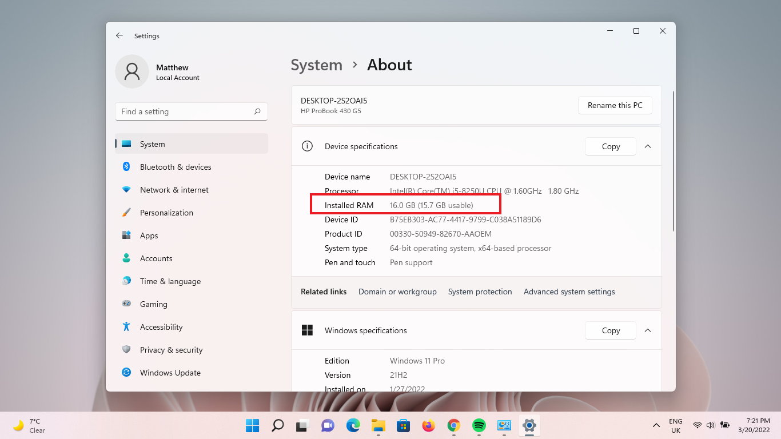This screenshot has width=781, height=439.
Task: Click the back arrow in Settings
Action: pos(119,35)
